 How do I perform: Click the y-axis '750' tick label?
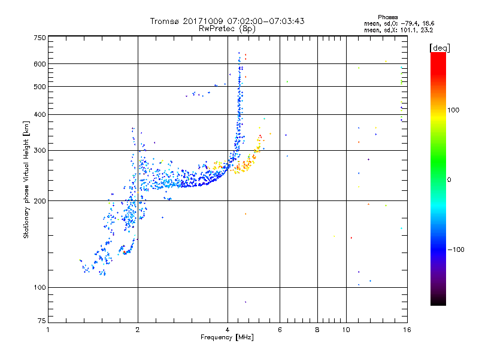tap(40, 38)
